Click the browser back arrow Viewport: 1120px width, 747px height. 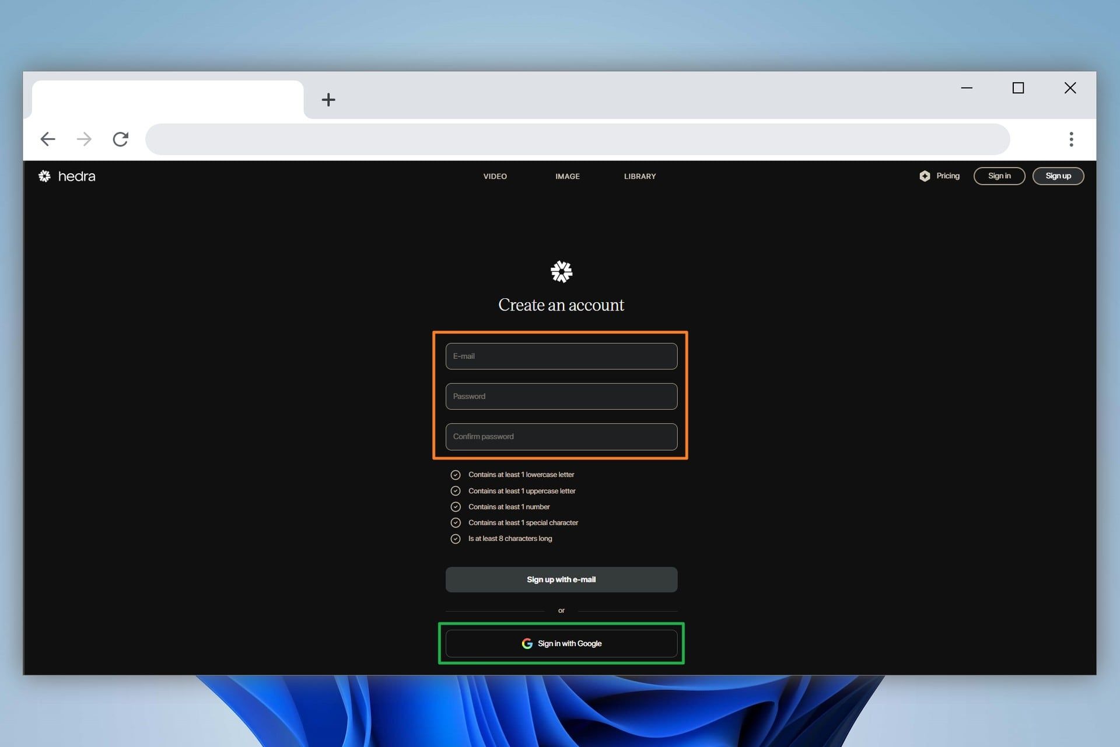click(x=48, y=139)
